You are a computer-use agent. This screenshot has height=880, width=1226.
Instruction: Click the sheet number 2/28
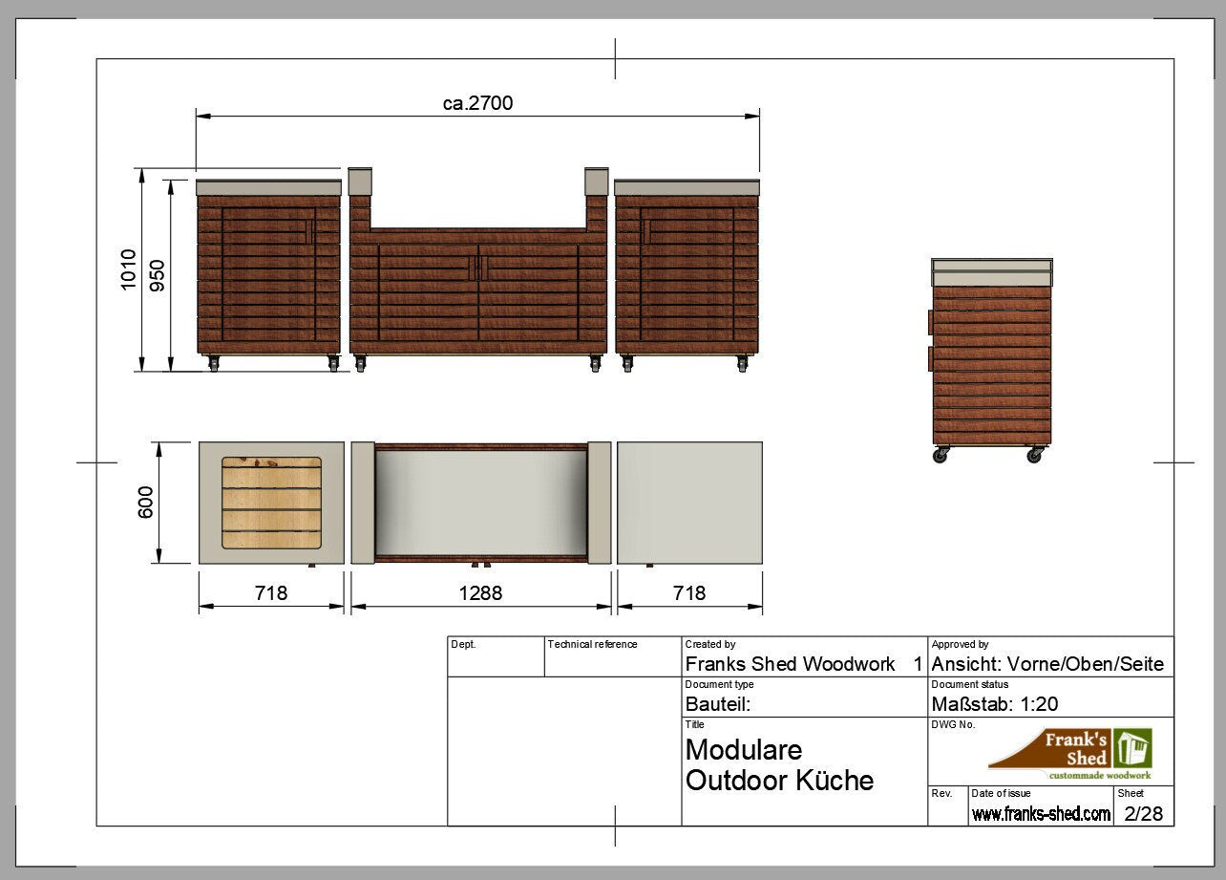(x=1144, y=814)
